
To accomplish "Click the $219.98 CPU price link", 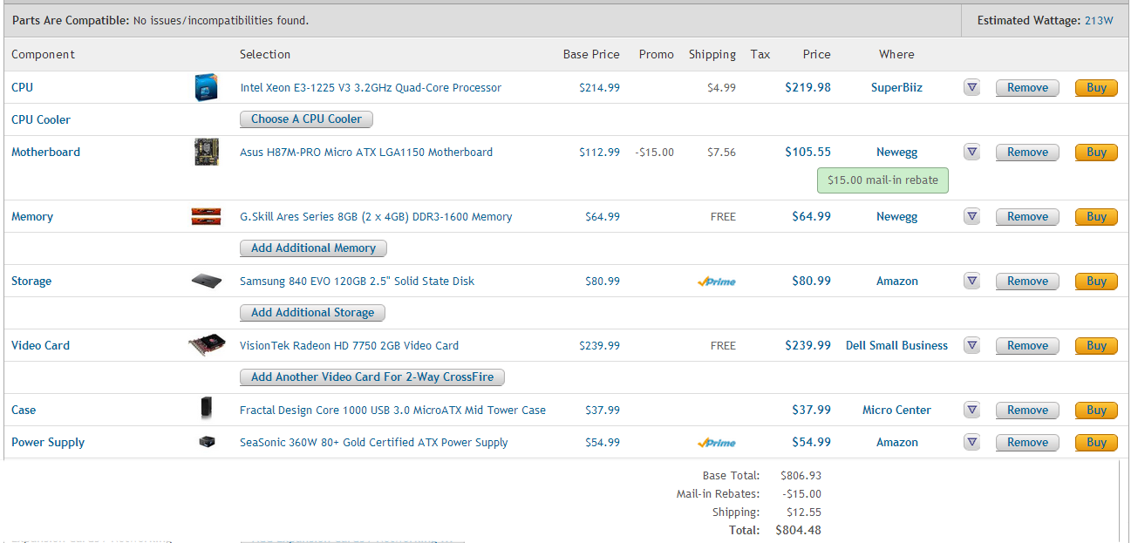I will click(808, 87).
